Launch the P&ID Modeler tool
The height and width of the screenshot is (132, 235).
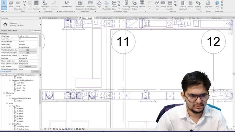(x=67, y=4)
